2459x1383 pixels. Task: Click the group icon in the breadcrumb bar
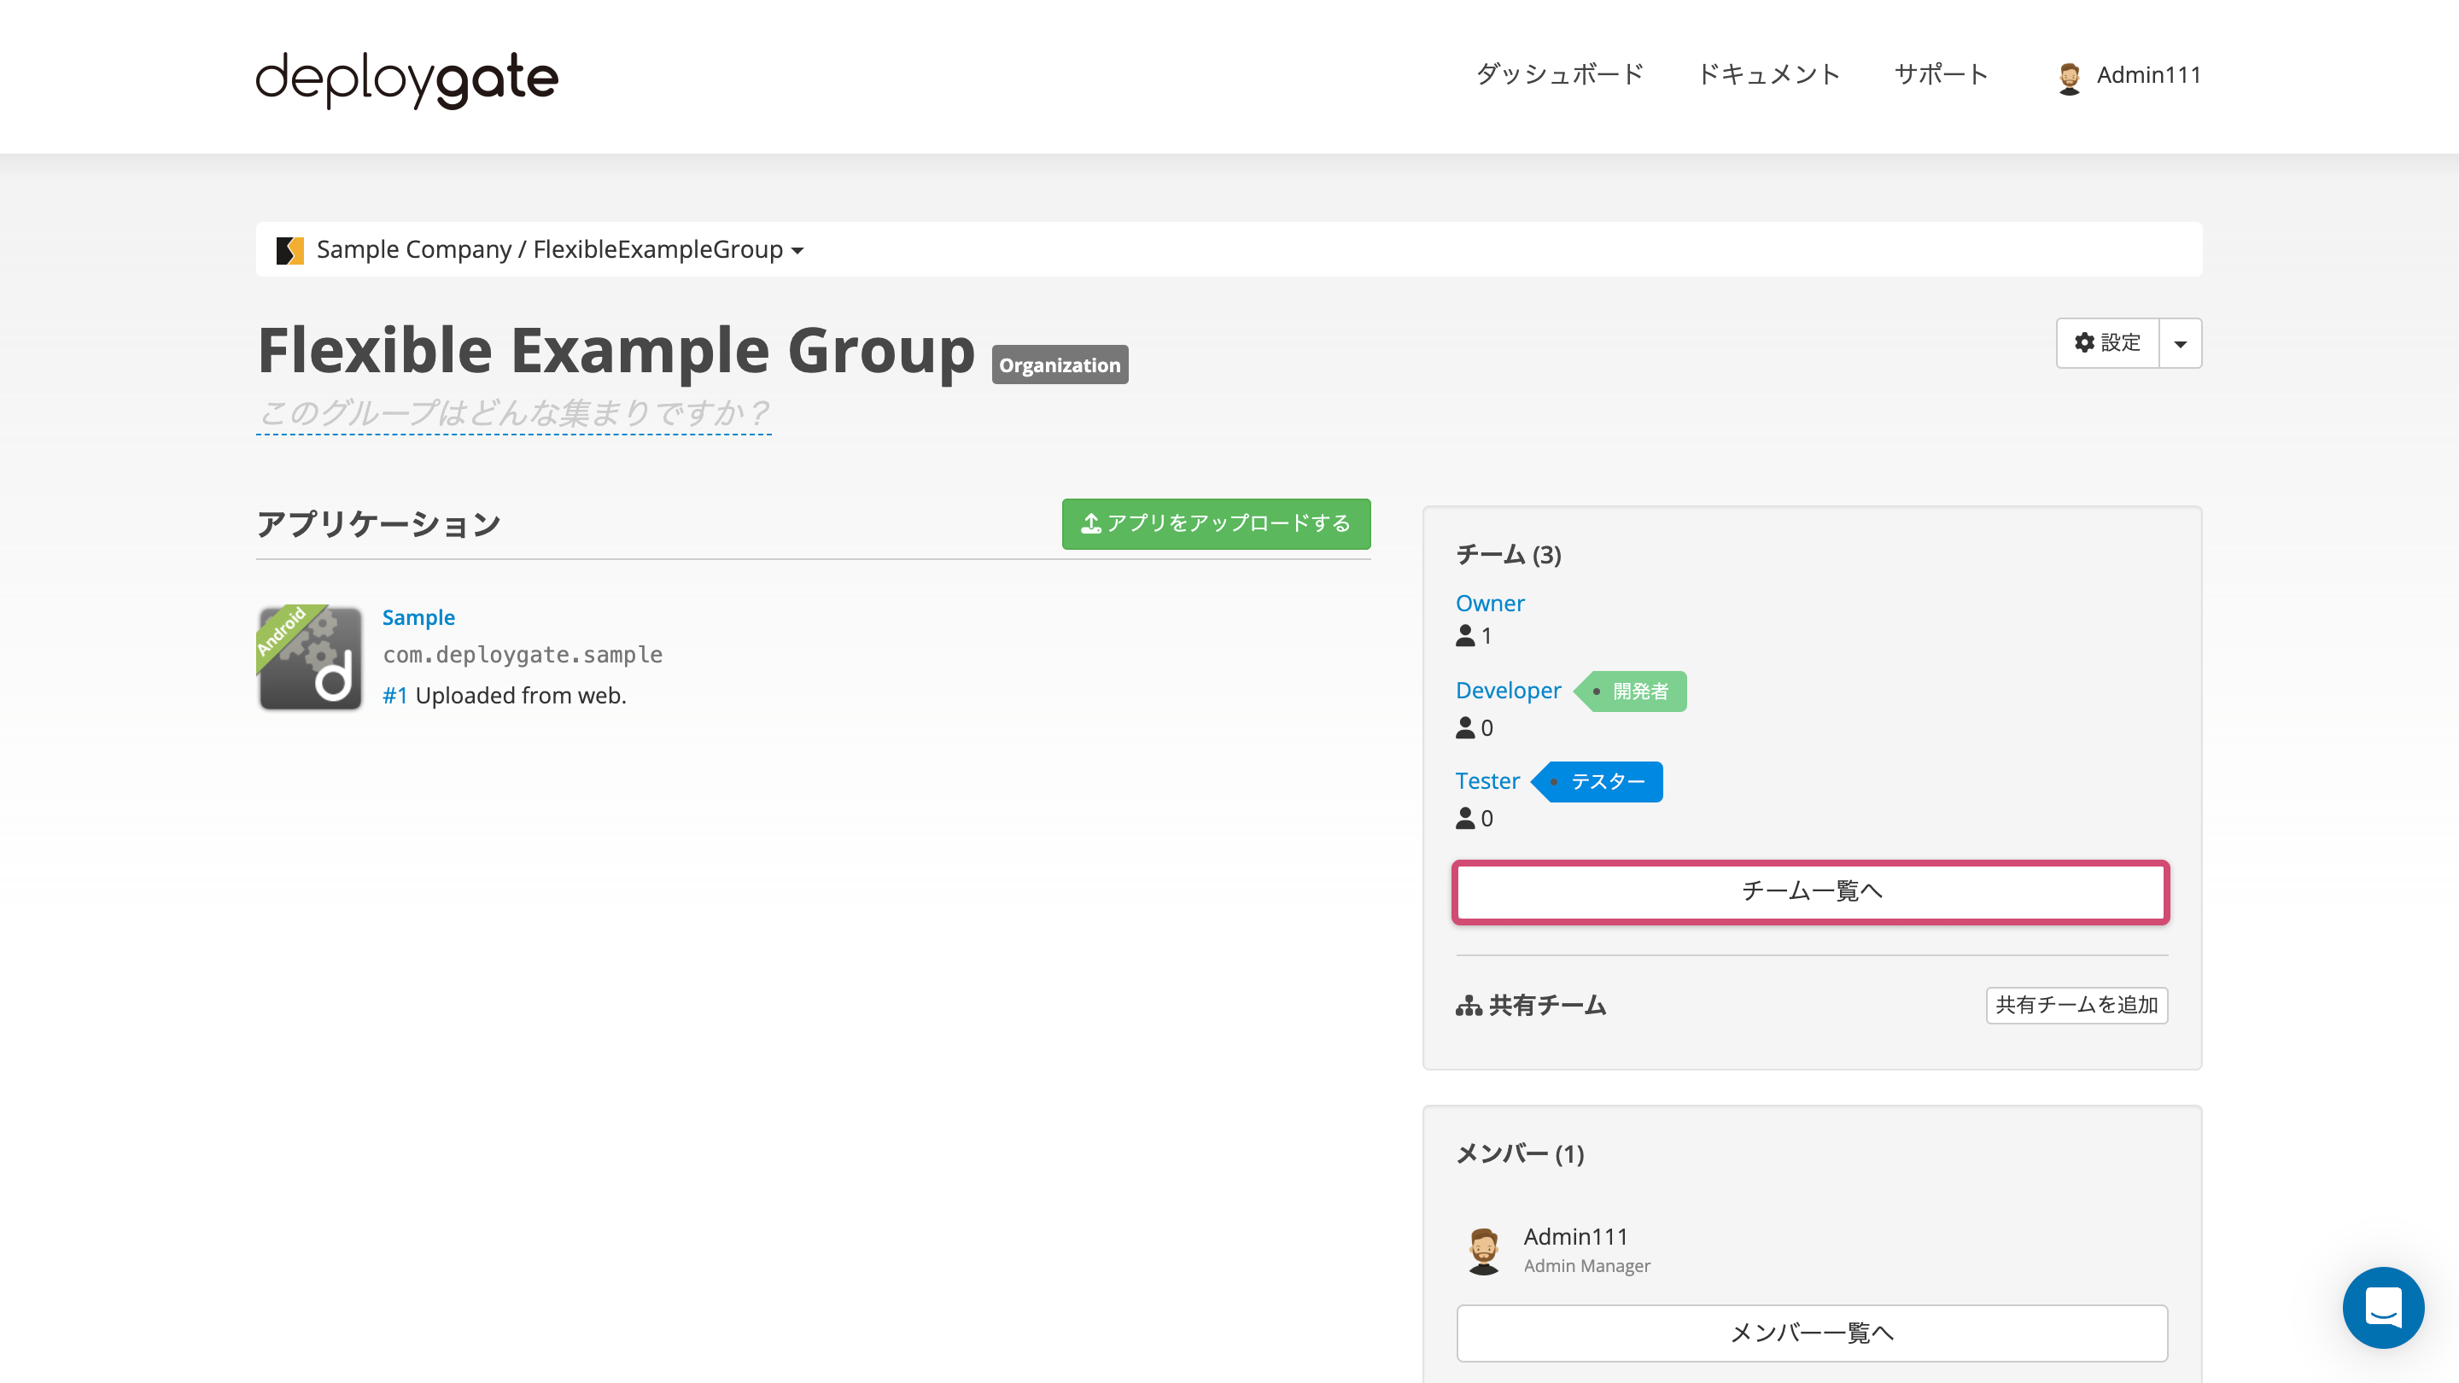[289, 249]
